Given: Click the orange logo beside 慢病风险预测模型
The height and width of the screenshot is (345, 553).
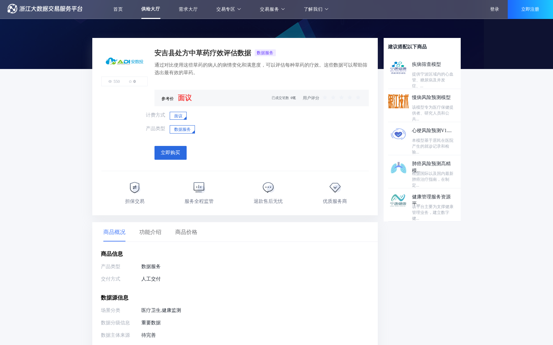Looking at the screenshot, I should coord(398,101).
